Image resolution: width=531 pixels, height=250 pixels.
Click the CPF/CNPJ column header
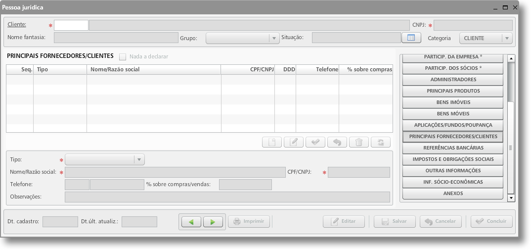coord(248,69)
